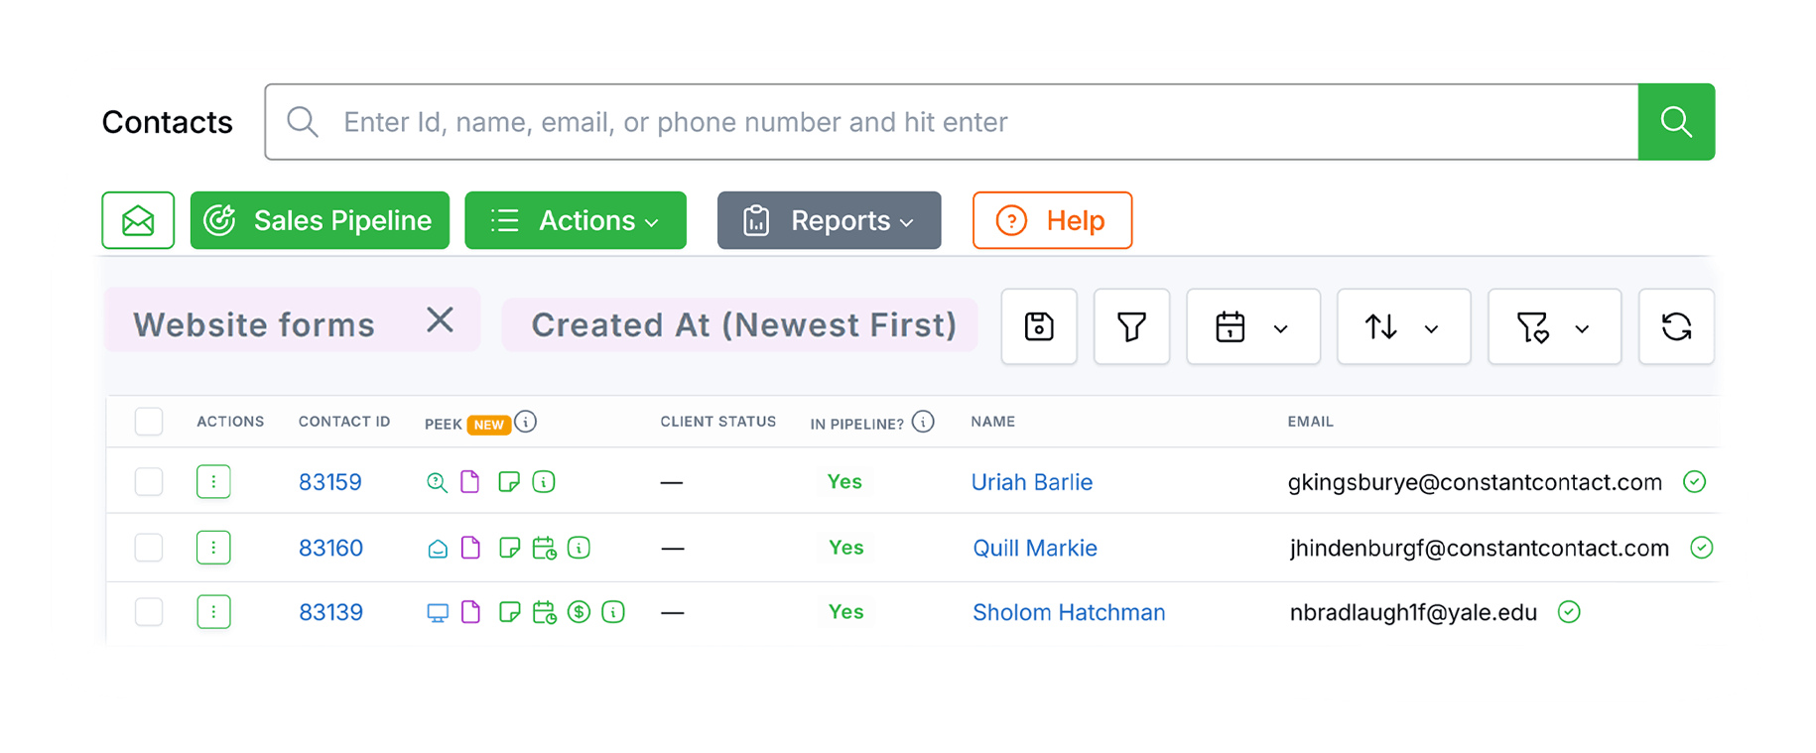Click the magnifier peek icon for contact 83159
Screen dimensions: 1816x753
click(x=437, y=482)
